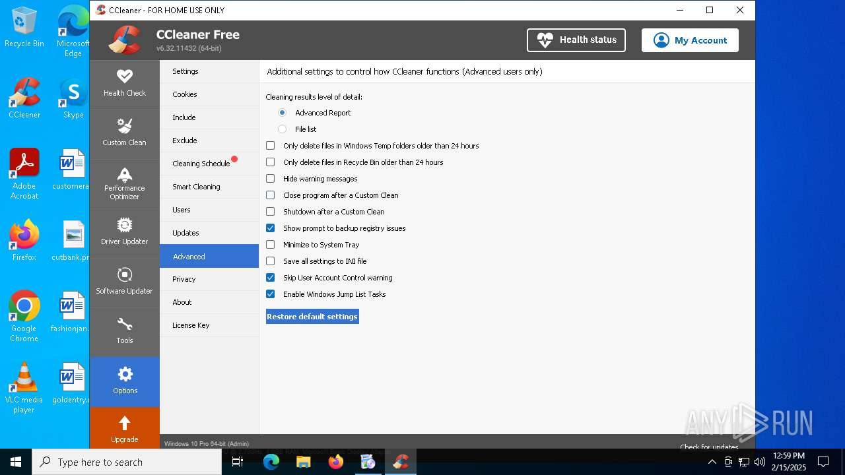Open My Account
This screenshot has height=475, width=845.
(x=690, y=40)
